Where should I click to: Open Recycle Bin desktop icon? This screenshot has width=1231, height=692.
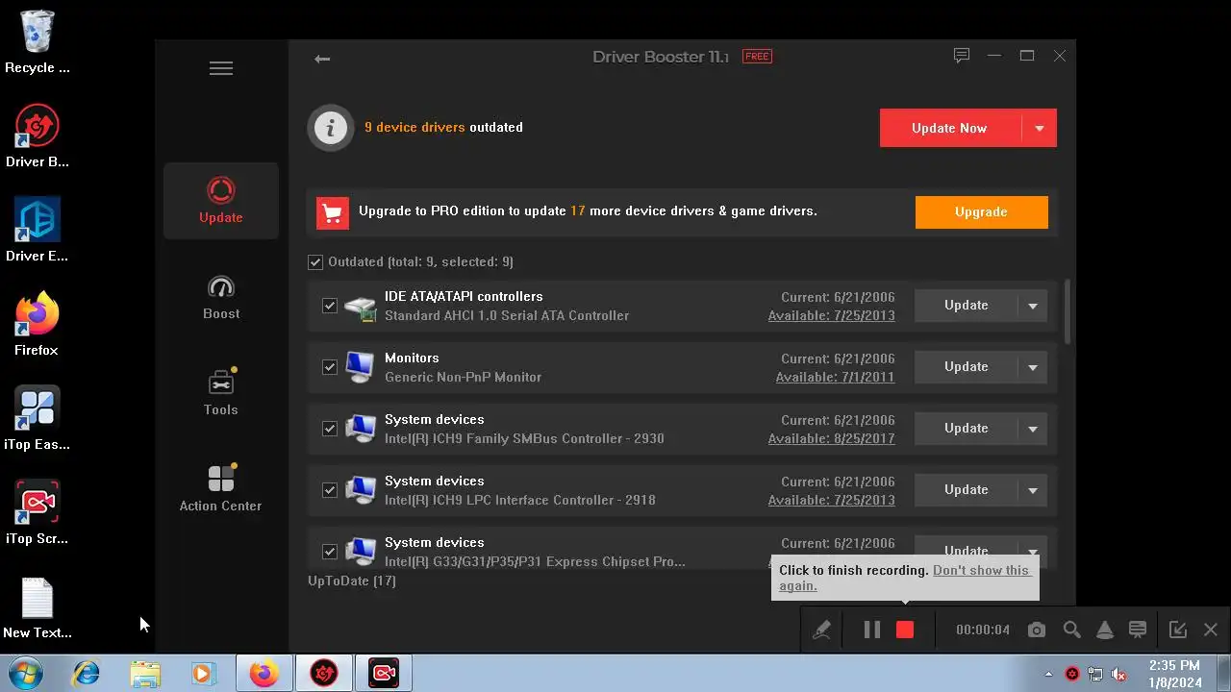38,42
